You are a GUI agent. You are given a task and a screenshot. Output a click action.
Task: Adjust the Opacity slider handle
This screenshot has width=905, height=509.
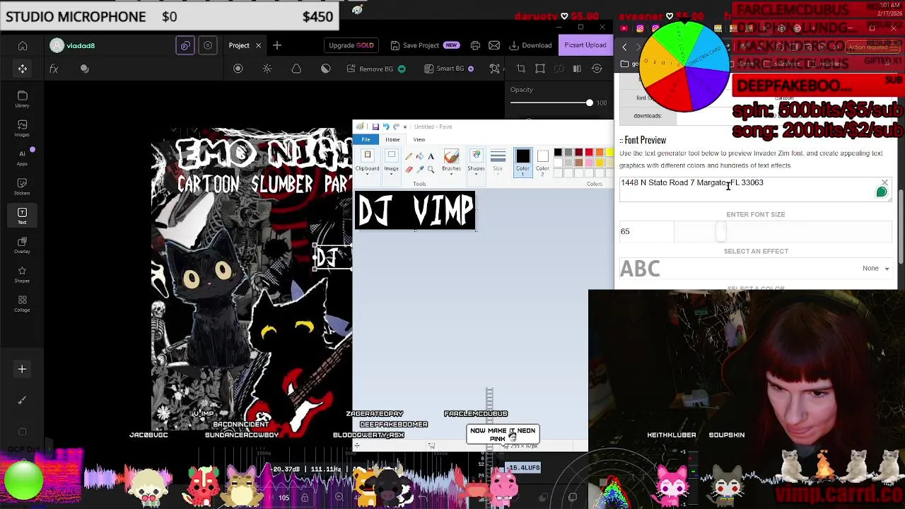pyautogui.click(x=589, y=103)
